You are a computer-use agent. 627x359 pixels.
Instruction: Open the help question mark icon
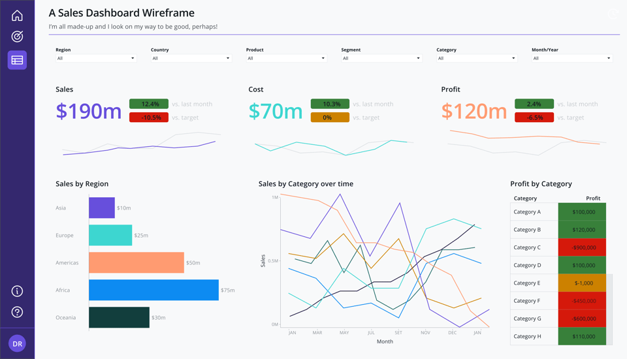[x=17, y=312]
